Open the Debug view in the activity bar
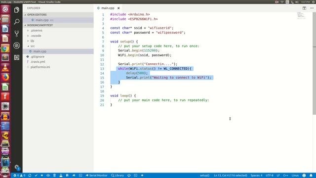316x178 pixels. tap(16, 45)
